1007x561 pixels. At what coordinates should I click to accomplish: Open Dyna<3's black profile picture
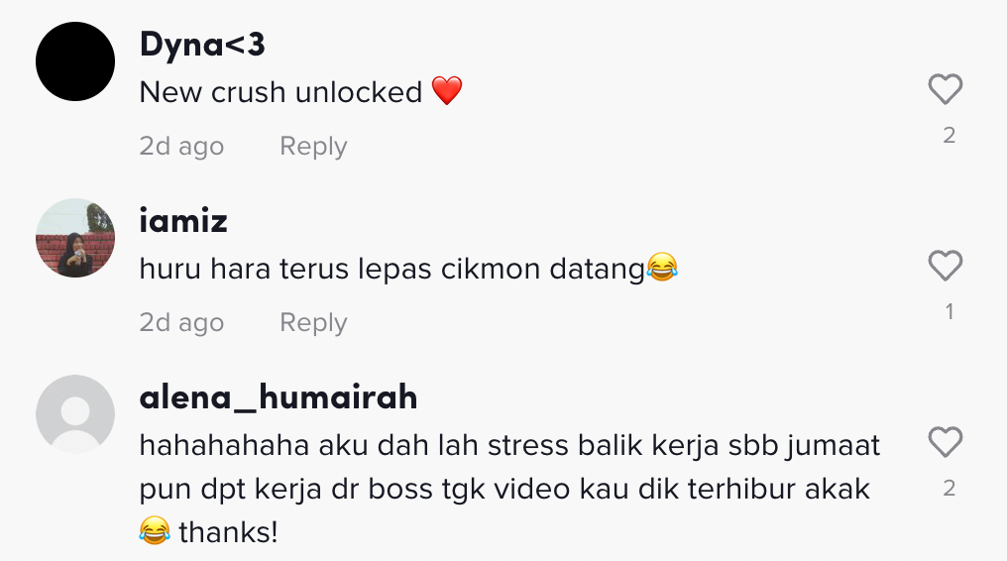coord(75,61)
